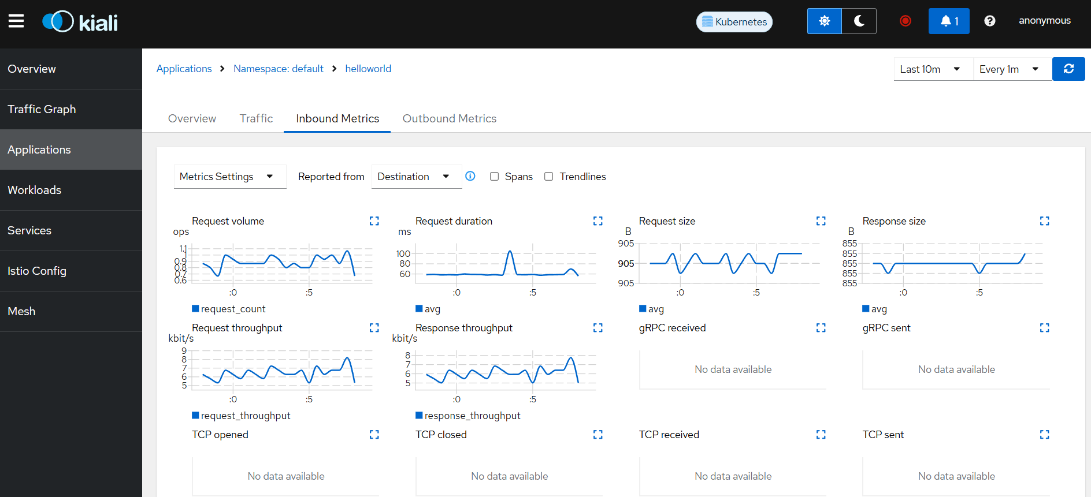Open the Reported from Destination selector
The width and height of the screenshot is (1091, 497).
click(417, 177)
